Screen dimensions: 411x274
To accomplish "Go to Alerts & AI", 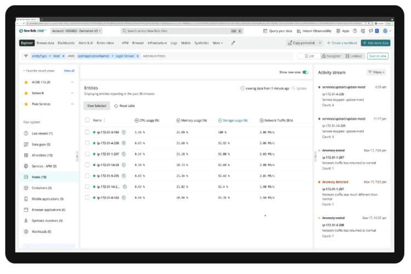I will pyautogui.click(x=85, y=43).
